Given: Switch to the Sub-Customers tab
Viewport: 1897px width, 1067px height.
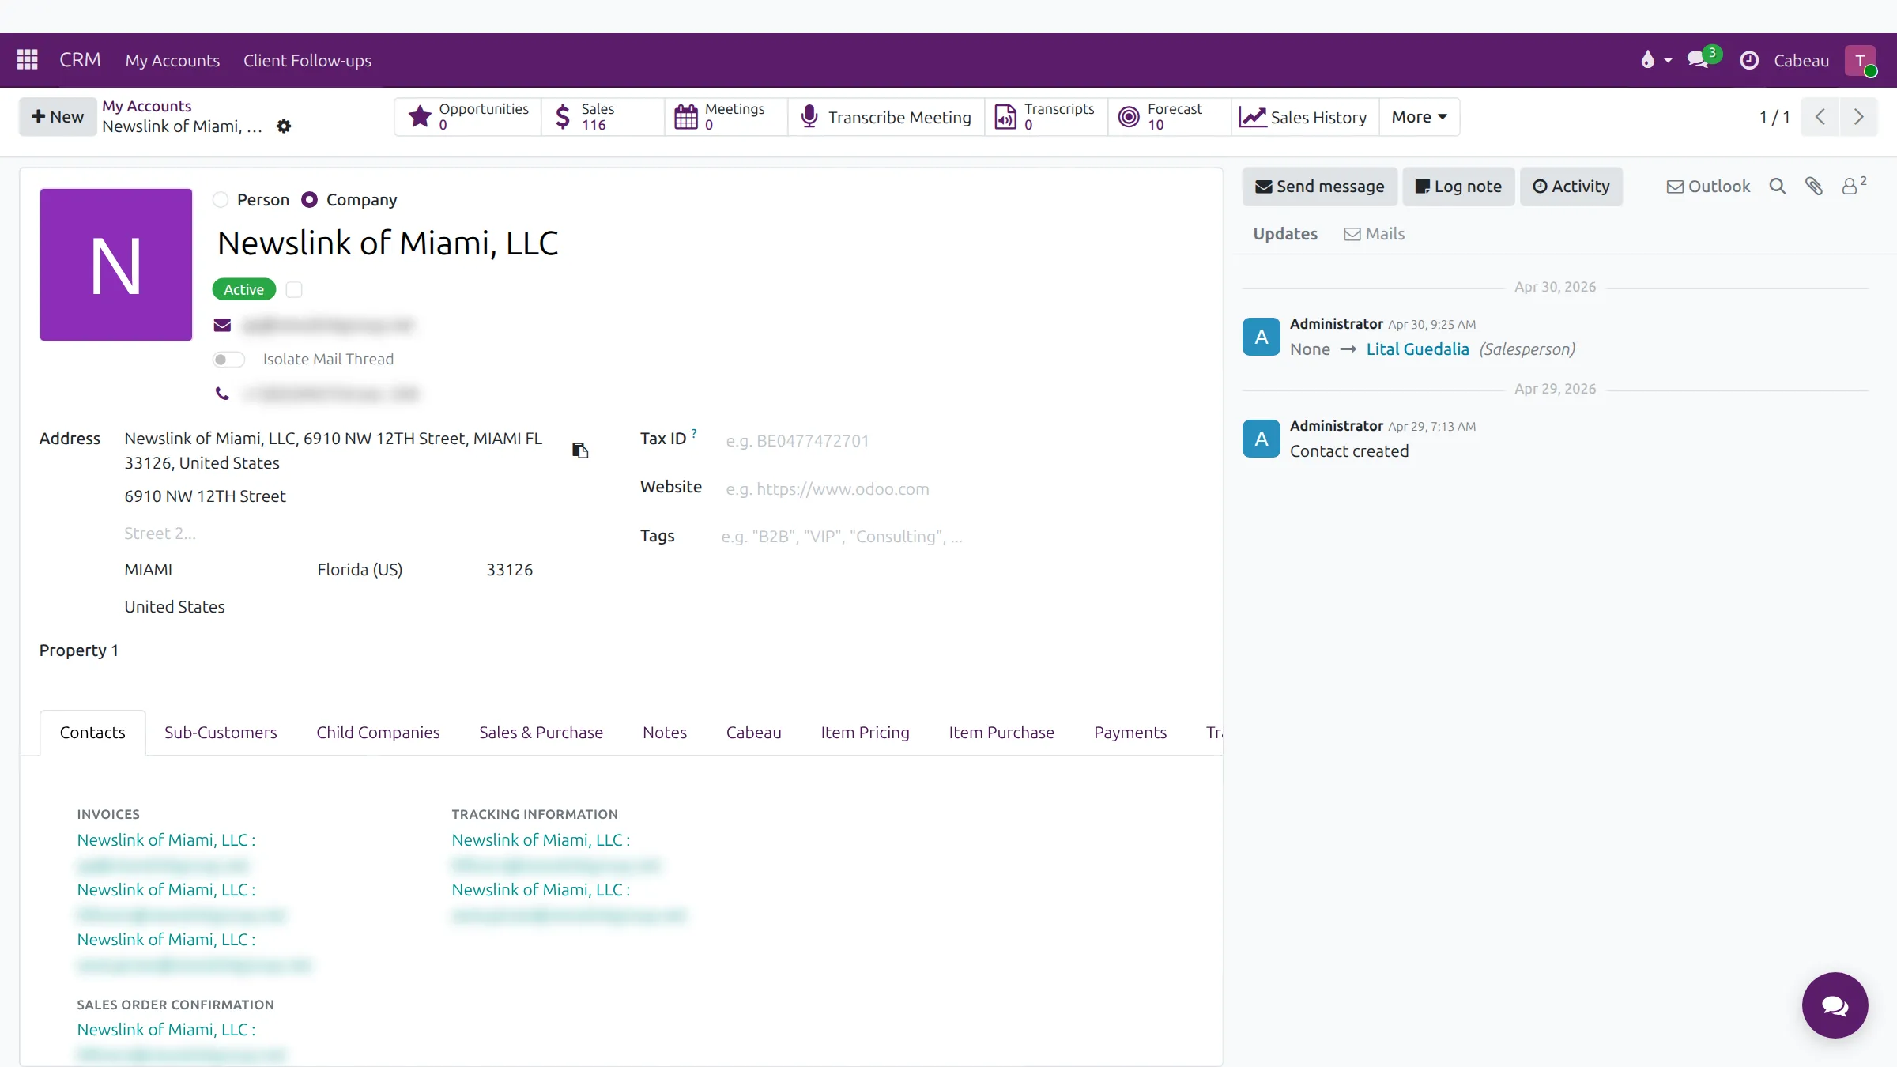Looking at the screenshot, I should pyautogui.click(x=221, y=733).
